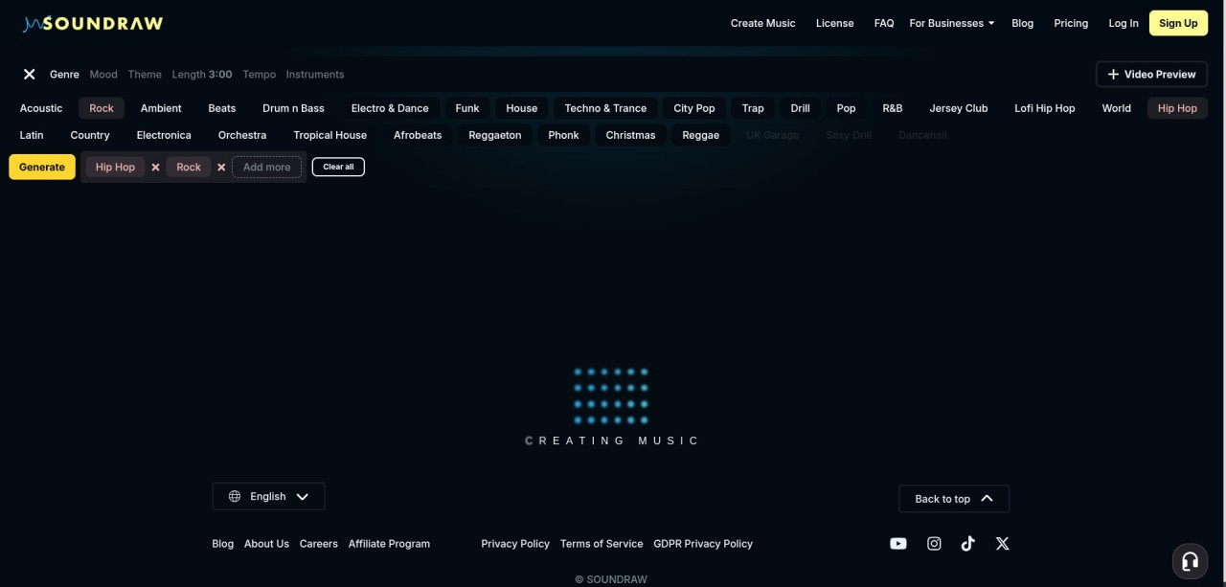The width and height of the screenshot is (1226, 587).
Task: Switch to the Mood tab
Action: [x=103, y=74]
